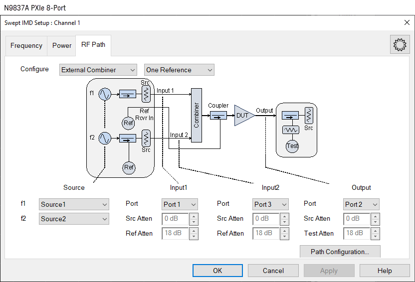Click the f1 source oscillator symbol
Image resolution: width=415 pixels, height=282 pixels.
105,94
